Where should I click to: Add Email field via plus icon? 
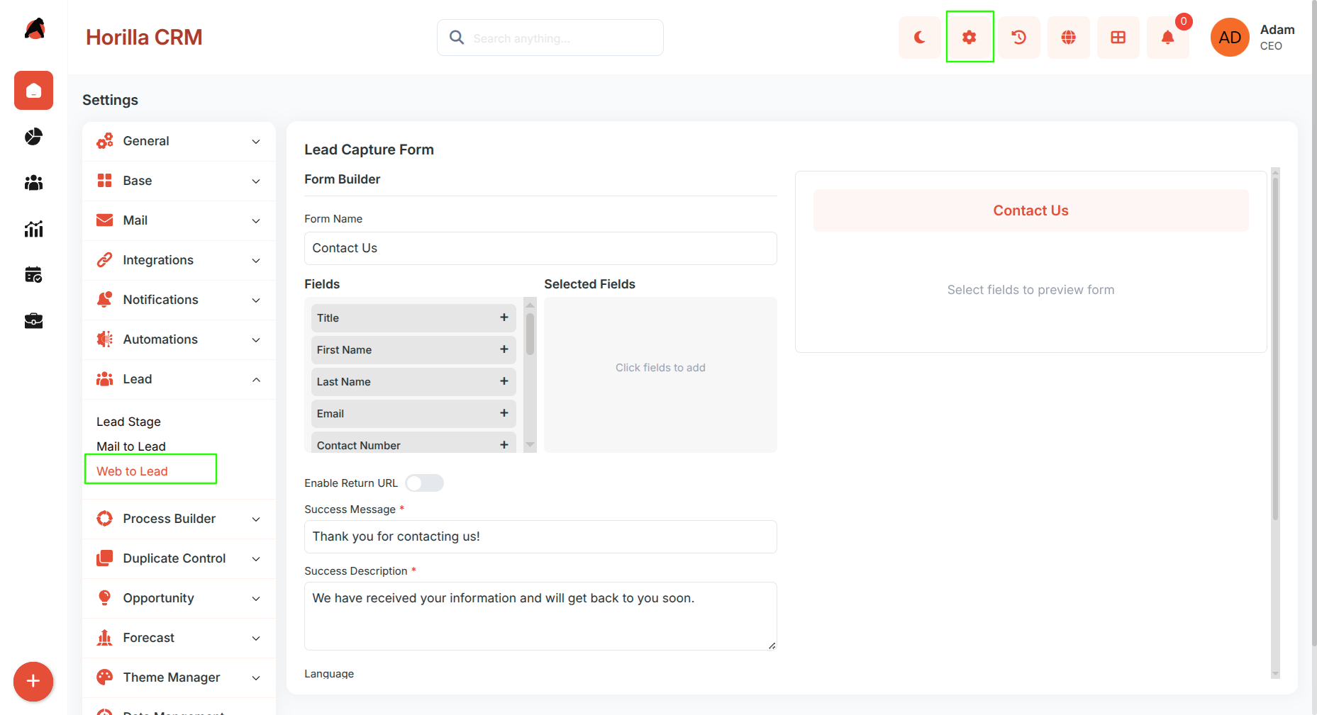(504, 413)
